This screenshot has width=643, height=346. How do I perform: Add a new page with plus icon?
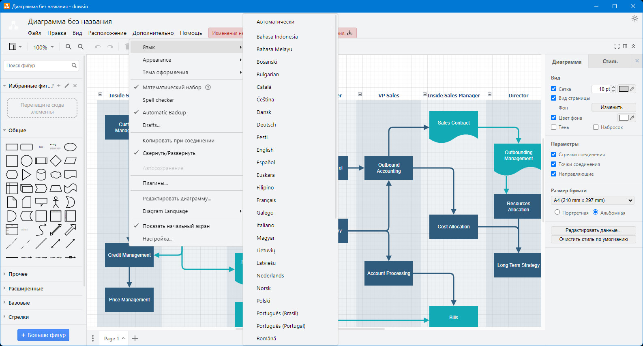click(x=135, y=338)
